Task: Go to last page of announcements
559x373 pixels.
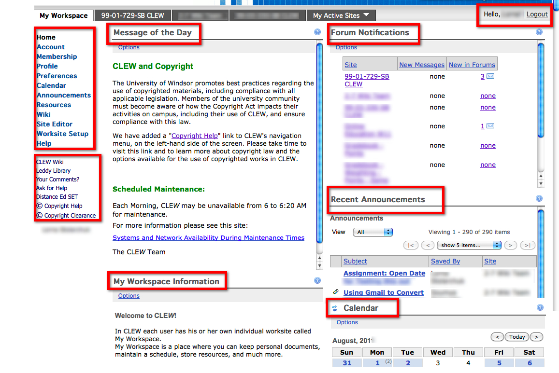Action: [x=528, y=245]
